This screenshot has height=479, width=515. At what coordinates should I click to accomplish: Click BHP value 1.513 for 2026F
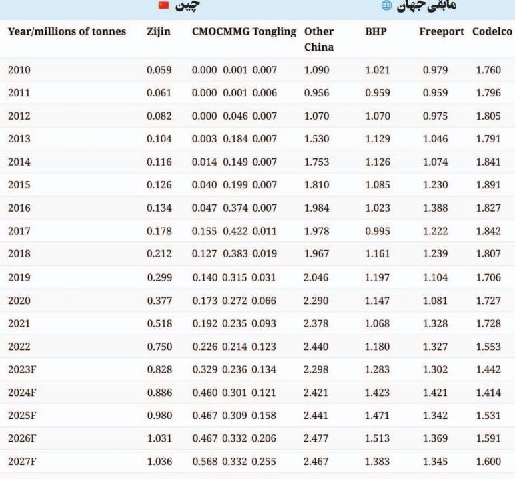[x=378, y=438]
